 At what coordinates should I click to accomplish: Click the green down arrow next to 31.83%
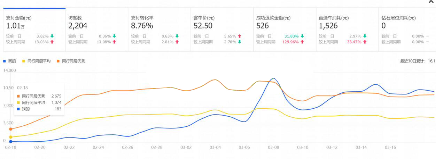(302, 36)
